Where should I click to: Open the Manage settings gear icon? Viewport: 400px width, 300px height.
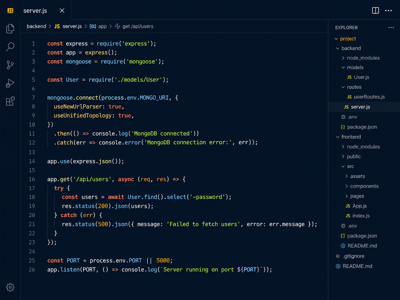(10, 287)
